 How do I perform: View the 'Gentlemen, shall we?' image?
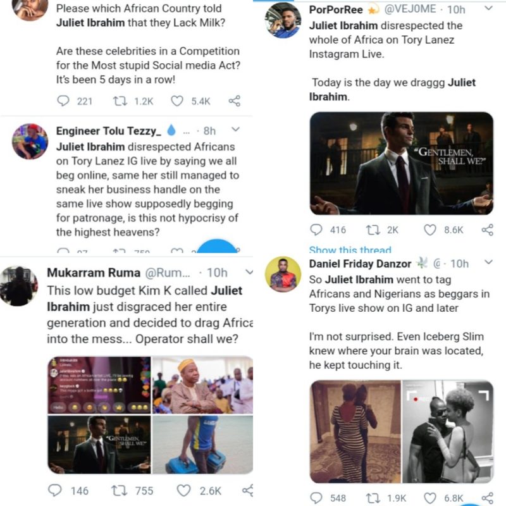coord(401,163)
